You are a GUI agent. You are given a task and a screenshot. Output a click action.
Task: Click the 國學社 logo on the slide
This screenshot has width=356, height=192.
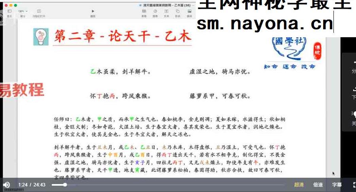[x=290, y=48]
